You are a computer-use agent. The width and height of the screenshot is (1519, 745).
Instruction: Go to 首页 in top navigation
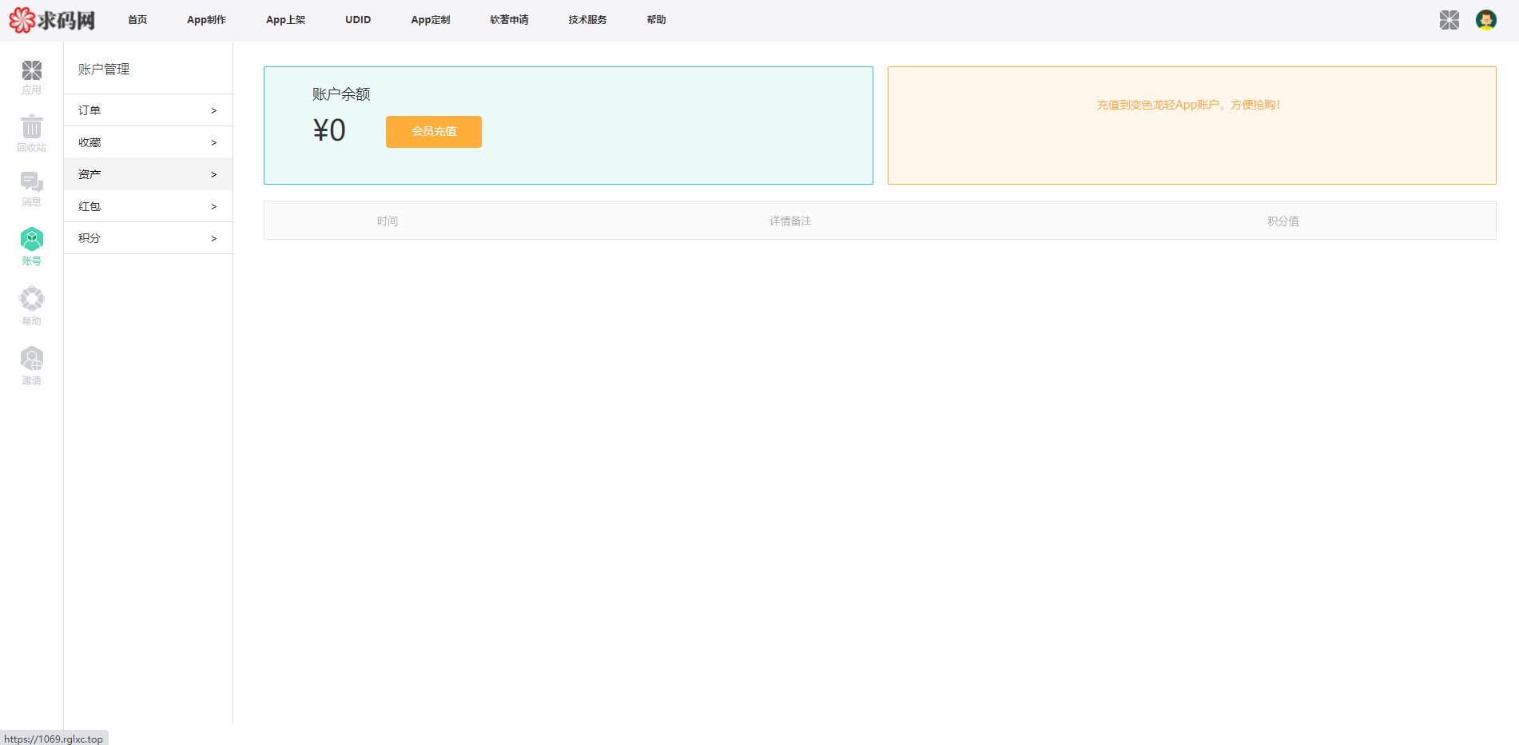click(137, 20)
